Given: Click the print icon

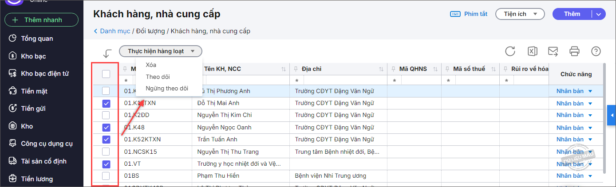Looking at the screenshot, I should (x=574, y=51).
